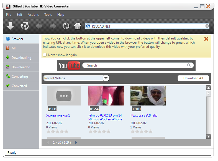Maximize the Xilisoft window
218x161 pixels.
(x=202, y=6)
